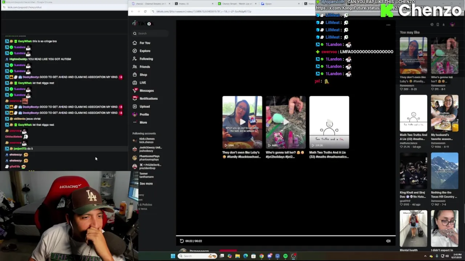This screenshot has width=465, height=261.
Task: Open Following in TikTok sidebar
Action: click(x=142, y=59)
